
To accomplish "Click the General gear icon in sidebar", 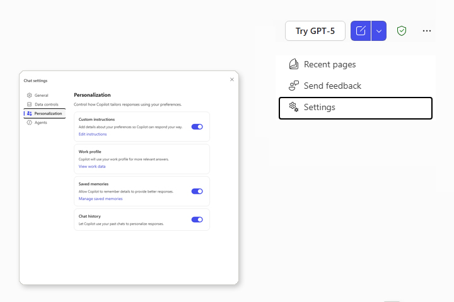I will [x=29, y=95].
